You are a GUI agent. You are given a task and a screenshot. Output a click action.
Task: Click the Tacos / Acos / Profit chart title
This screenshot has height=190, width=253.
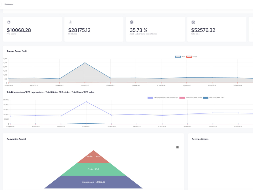pos(17,51)
